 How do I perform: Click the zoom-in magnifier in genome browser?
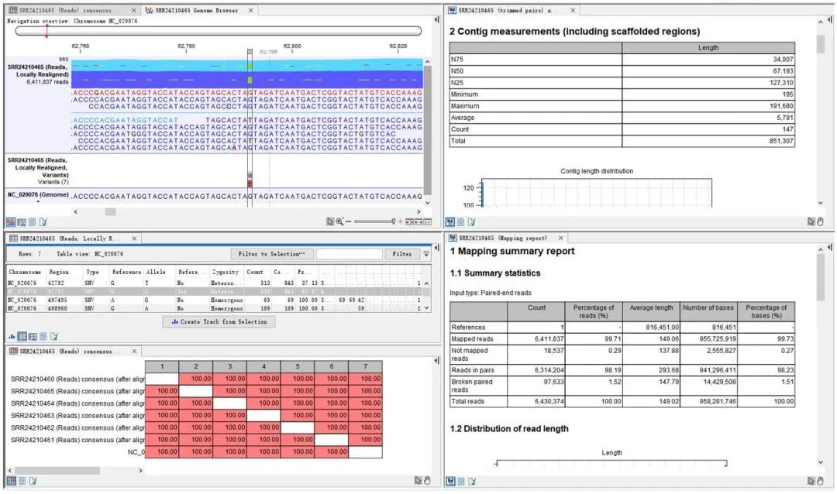tap(339, 222)
